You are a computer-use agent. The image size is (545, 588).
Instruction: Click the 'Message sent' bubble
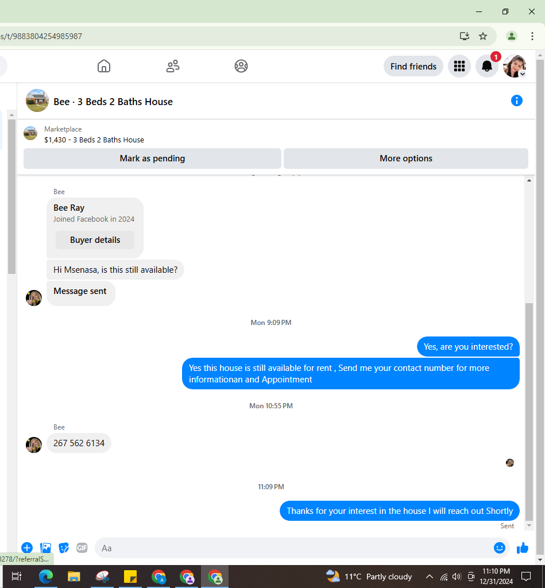(80, 293)
